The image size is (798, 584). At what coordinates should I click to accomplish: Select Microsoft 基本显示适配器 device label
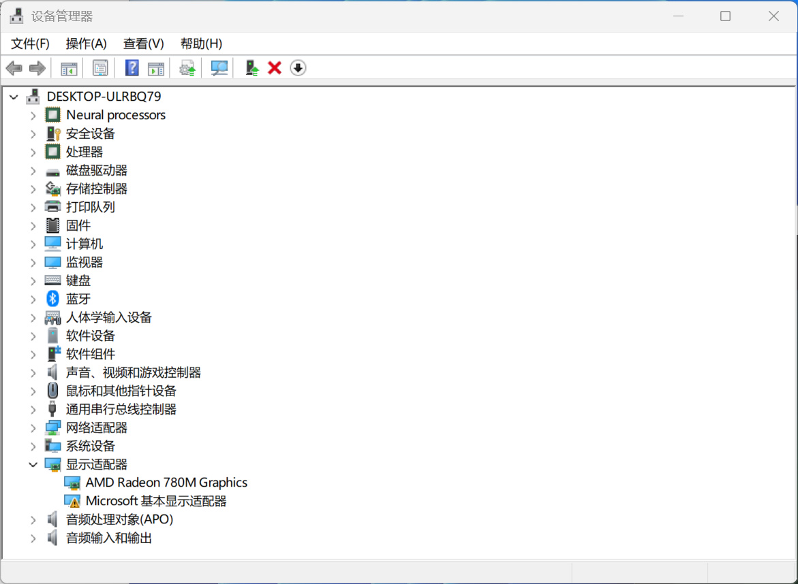156,501
